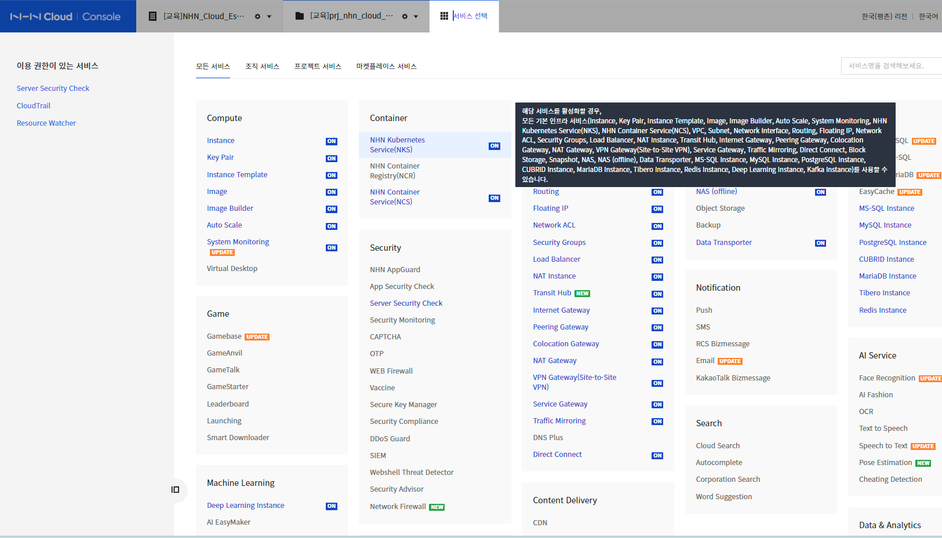Open the Direct Connect service
The height and width of the screenshot is (538, 942).
[558, 455]
